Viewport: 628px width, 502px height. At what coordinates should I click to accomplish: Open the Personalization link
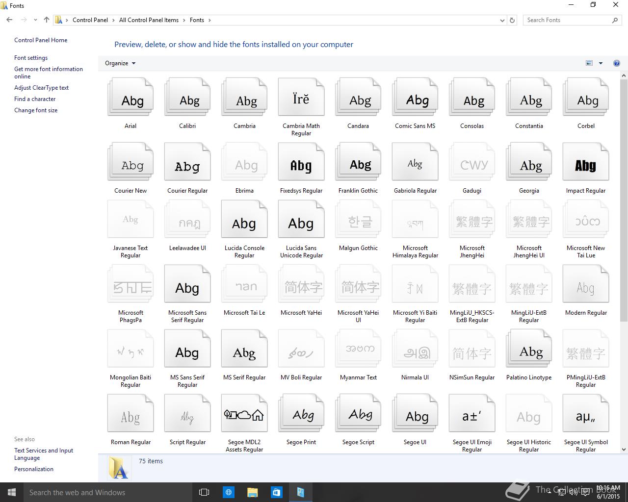coord(34,469)
